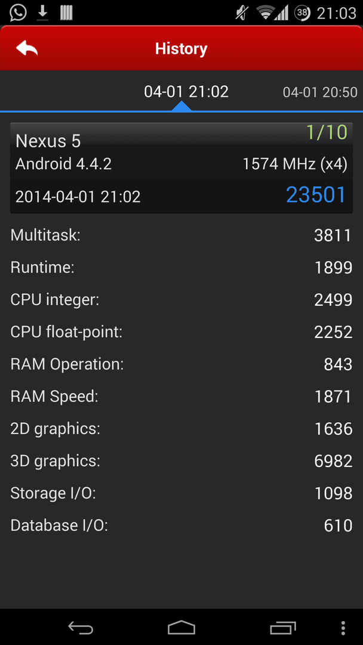363x645 pixels.
Task: Tap the download notification icon
Action: tap(42, 13)
